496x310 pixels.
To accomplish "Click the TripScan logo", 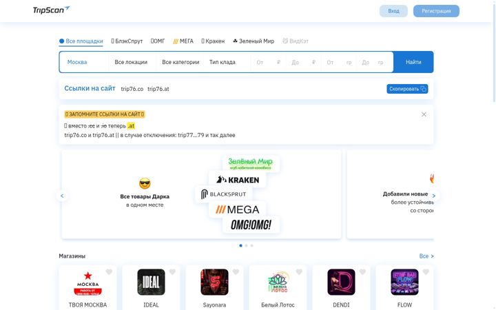I will pos(51,10).
